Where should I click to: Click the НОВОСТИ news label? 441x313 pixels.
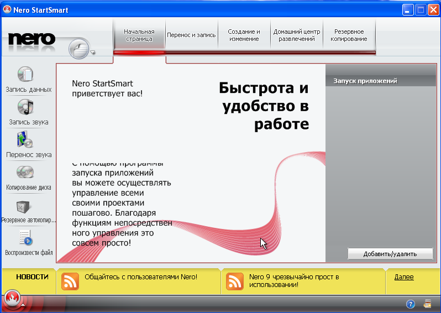pyautogui.click(x=32, y=277)
